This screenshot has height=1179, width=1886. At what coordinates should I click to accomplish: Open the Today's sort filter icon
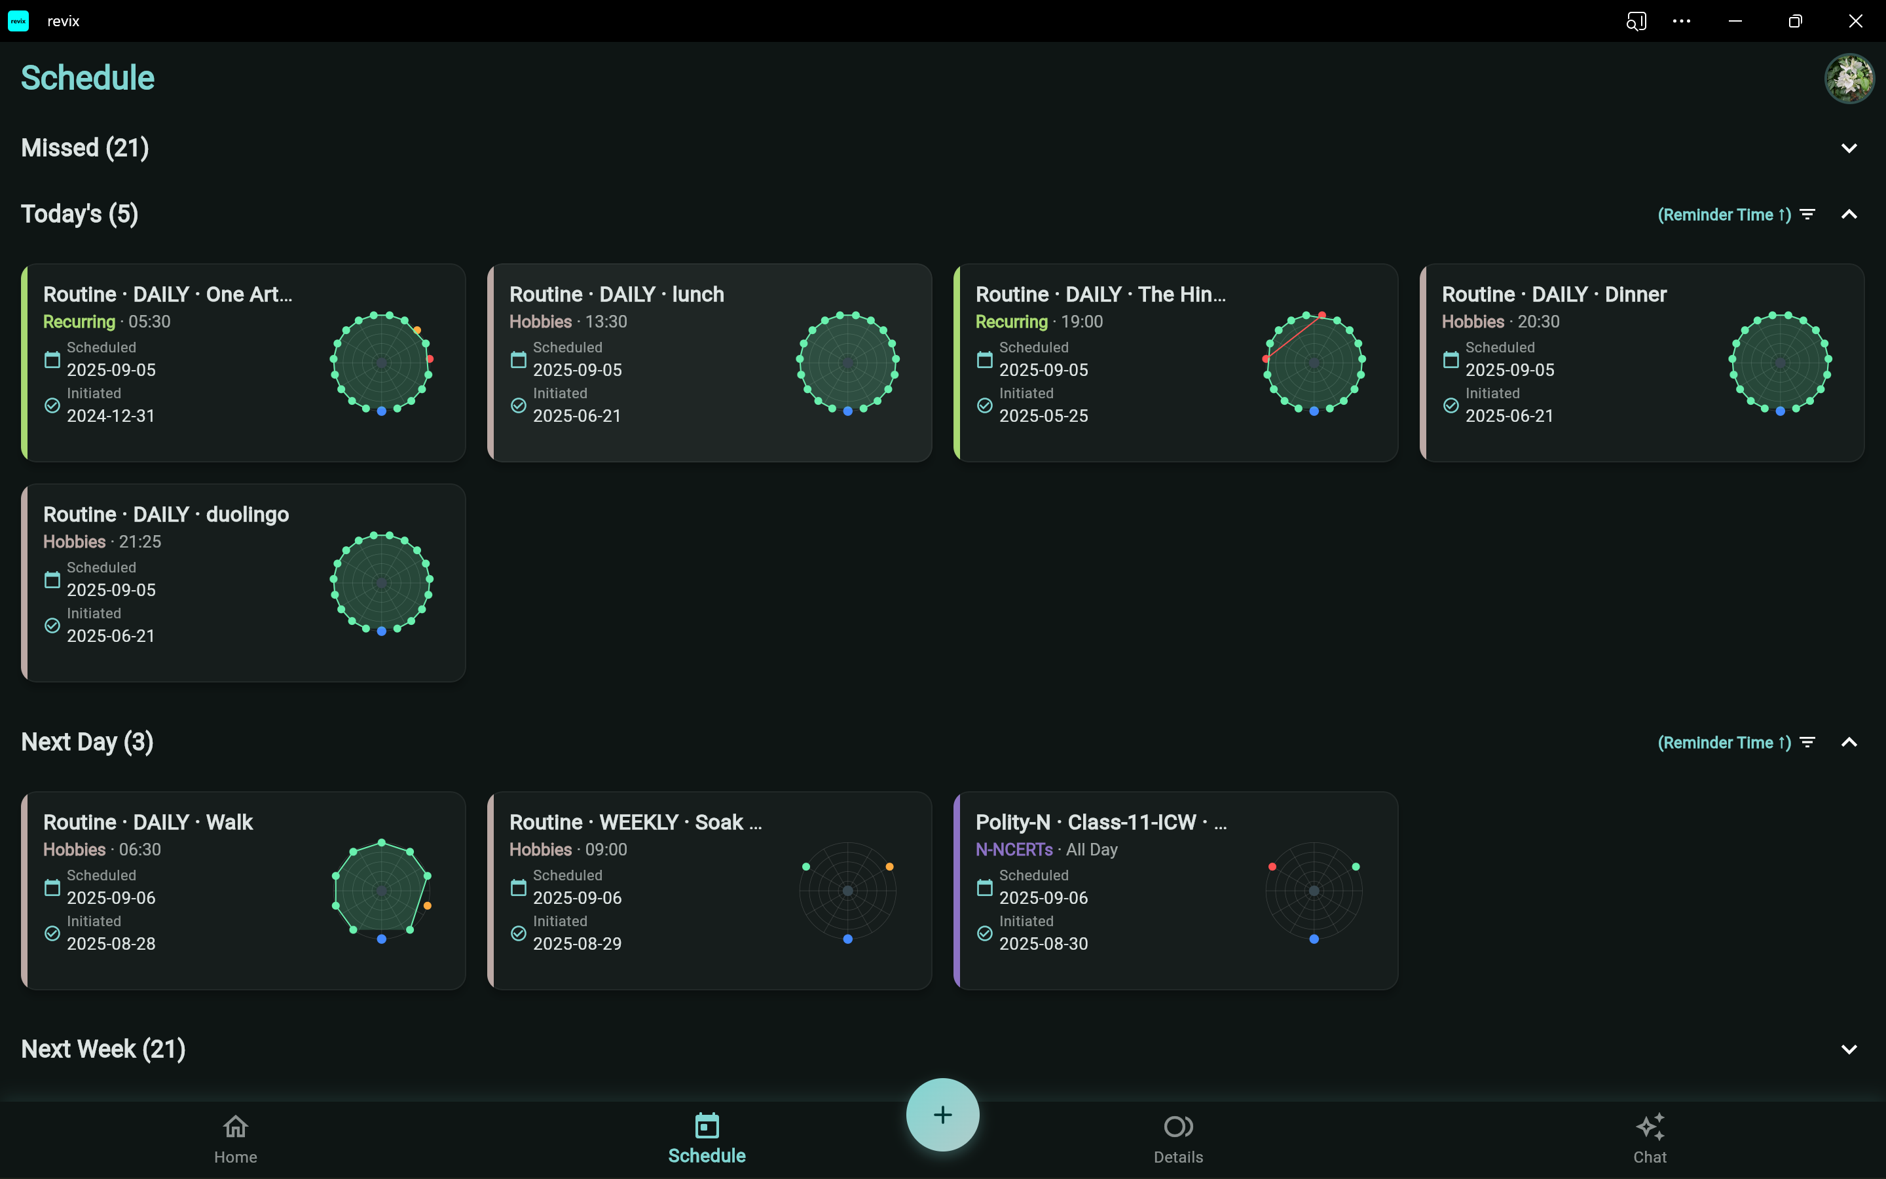1808,214
